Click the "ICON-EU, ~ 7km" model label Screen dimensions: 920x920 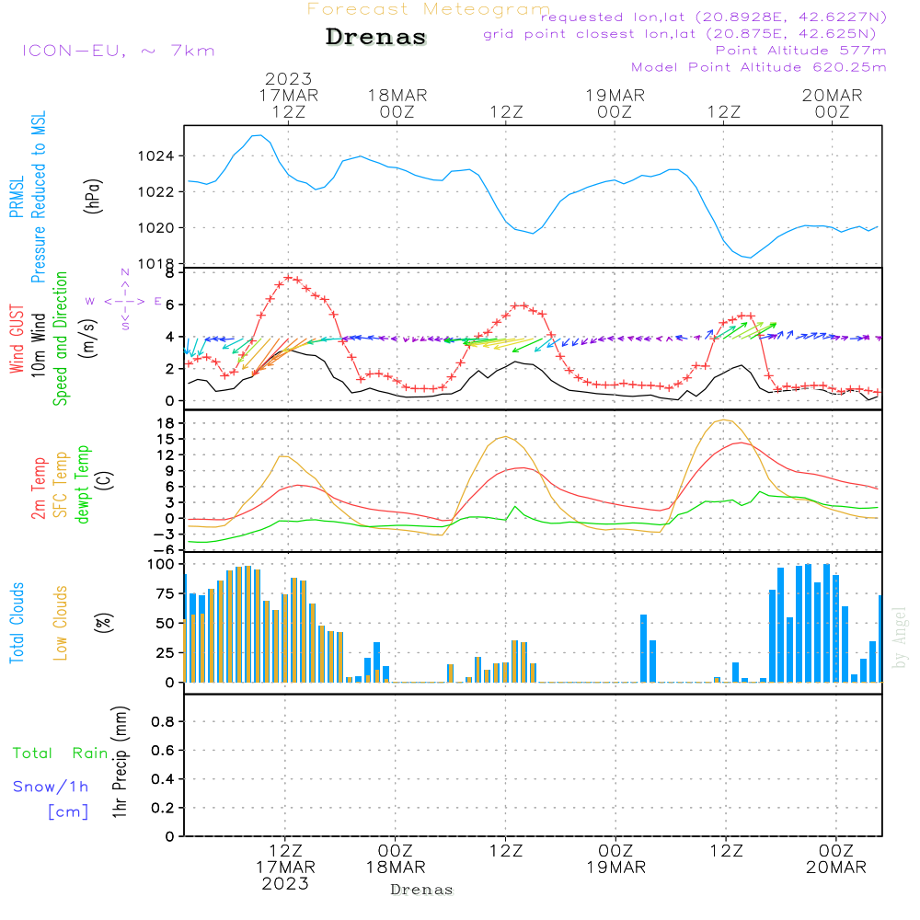point(119,51)
